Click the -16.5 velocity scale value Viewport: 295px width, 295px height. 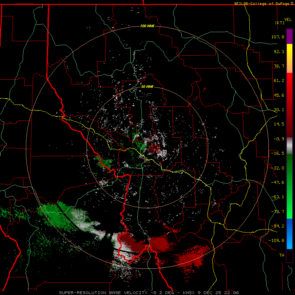pos(278,153)
